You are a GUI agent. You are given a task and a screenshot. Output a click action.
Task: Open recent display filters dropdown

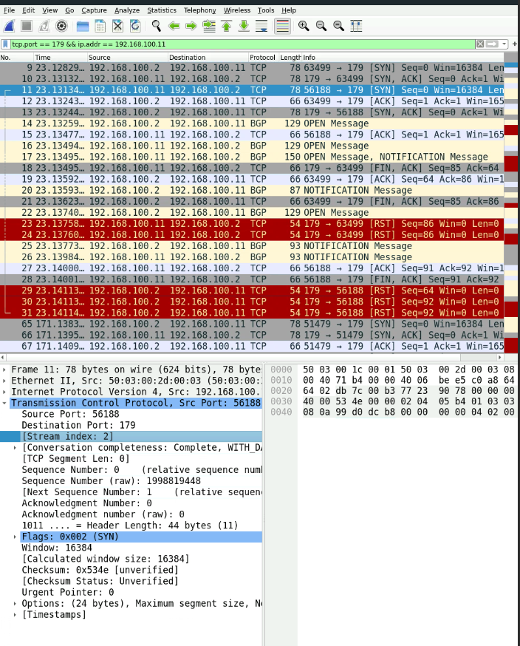click(x=504, y=44)
